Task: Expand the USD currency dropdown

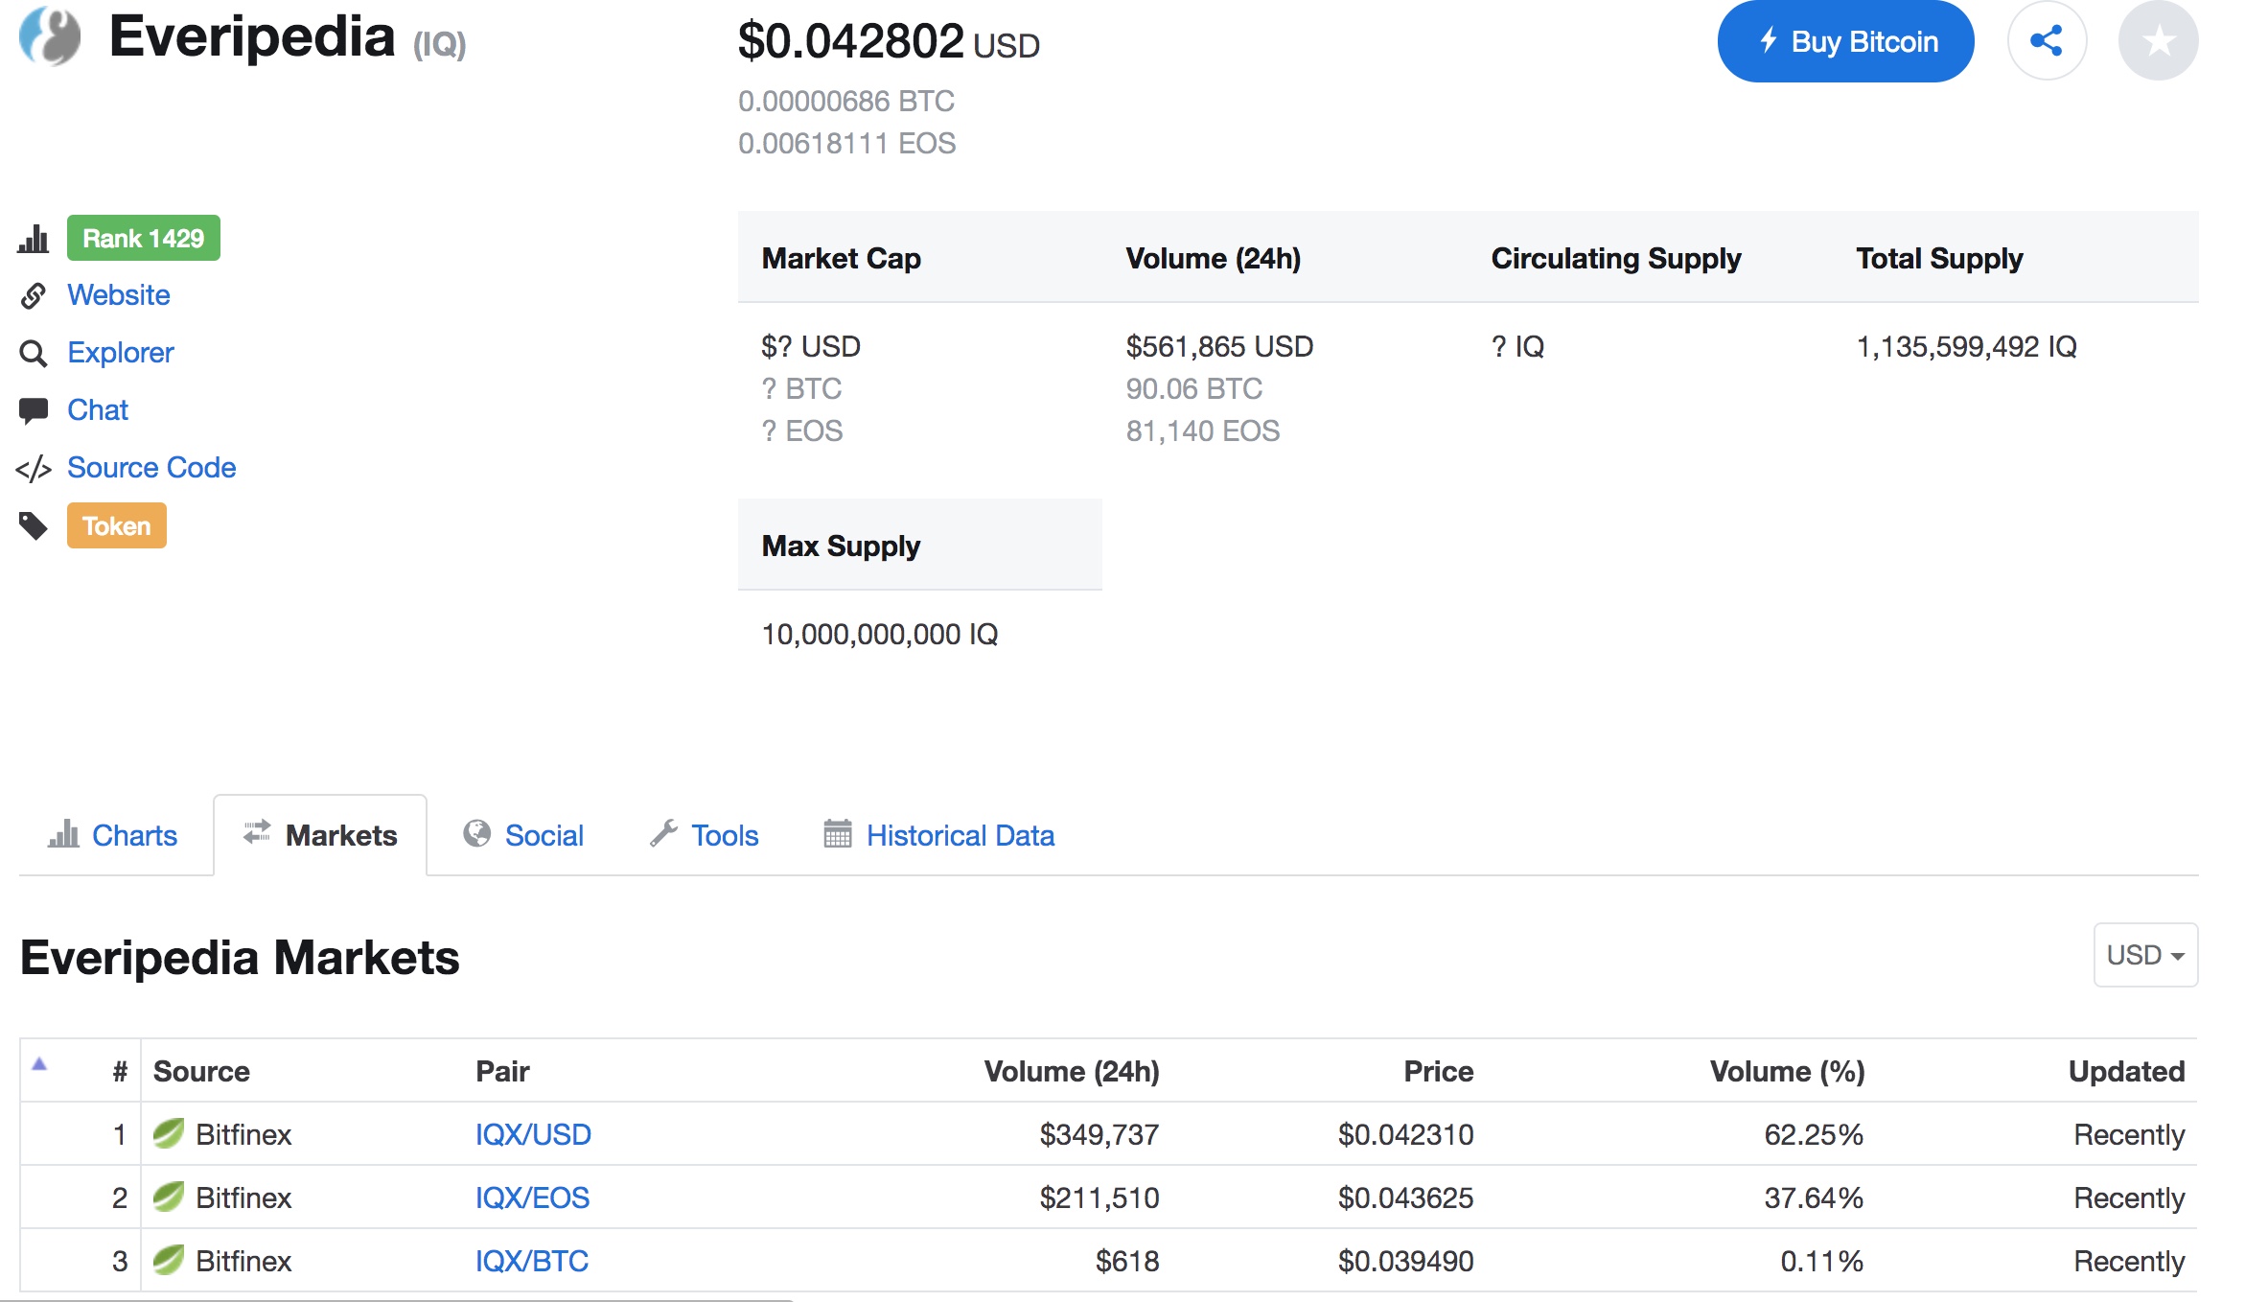Action: pos(2144,955)
